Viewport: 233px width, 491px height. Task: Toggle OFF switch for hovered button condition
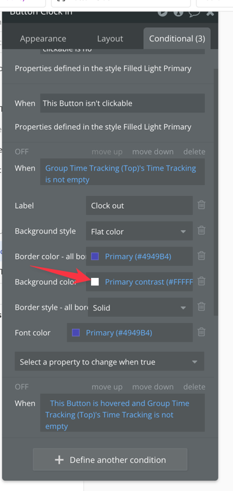coord(22,387)
